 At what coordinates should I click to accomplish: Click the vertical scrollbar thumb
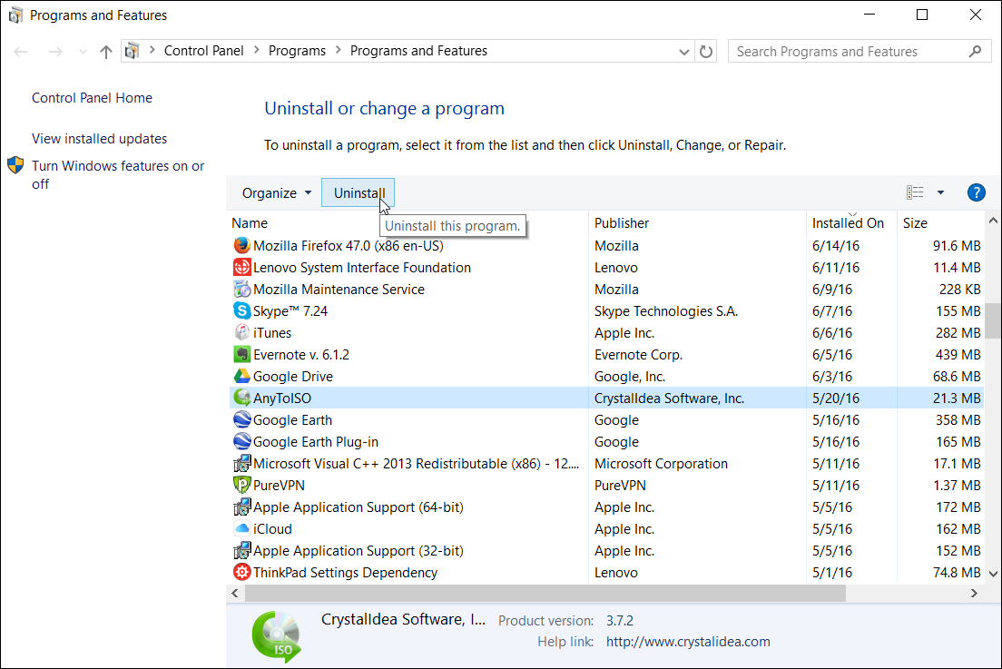[x=992, y=320]
